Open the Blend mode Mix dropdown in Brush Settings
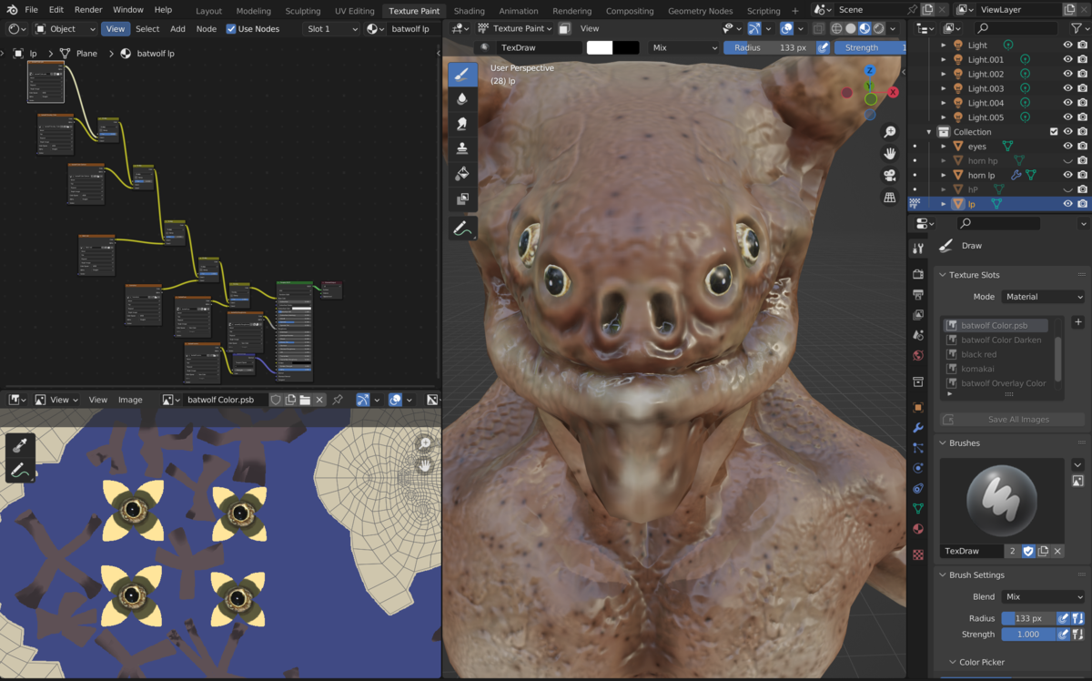 [x=1043, y=597]
